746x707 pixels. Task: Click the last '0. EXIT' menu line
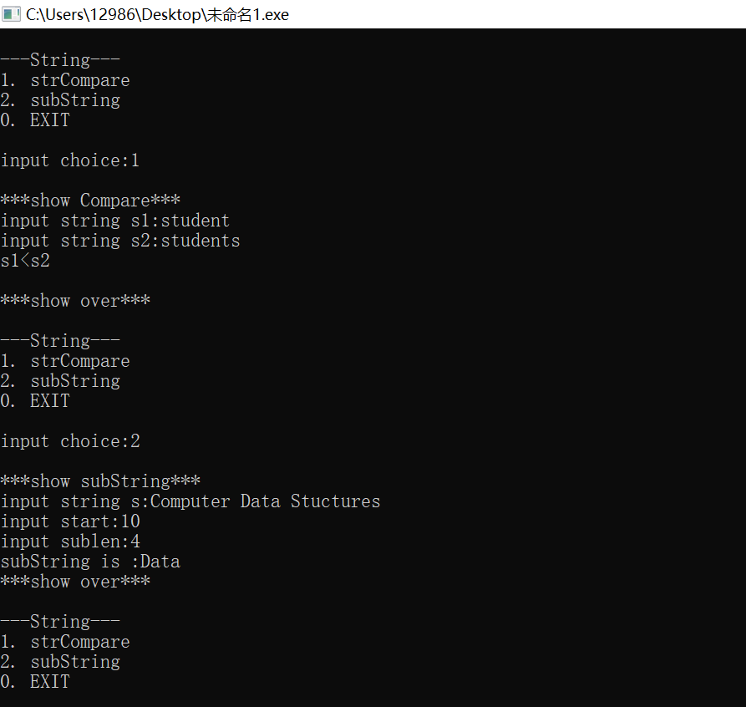(x=35, y=682)
